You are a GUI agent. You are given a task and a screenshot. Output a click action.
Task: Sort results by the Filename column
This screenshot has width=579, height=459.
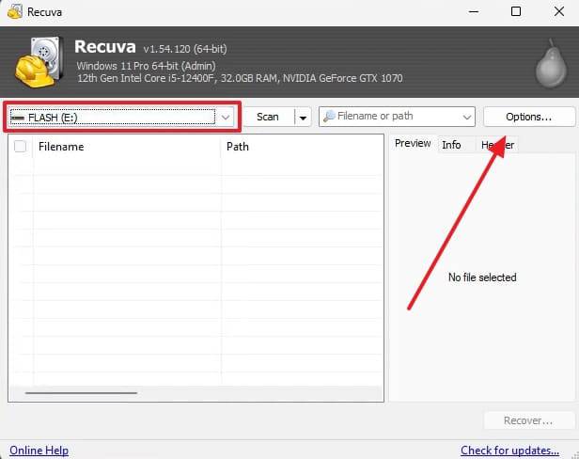pyautogui.click(x=126, y=147)
